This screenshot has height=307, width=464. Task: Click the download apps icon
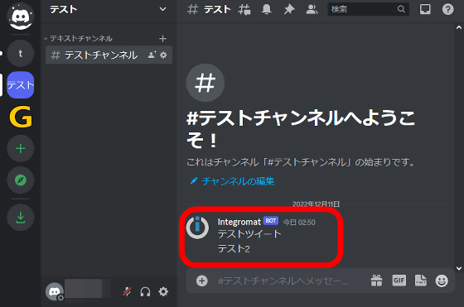[21, 218]
